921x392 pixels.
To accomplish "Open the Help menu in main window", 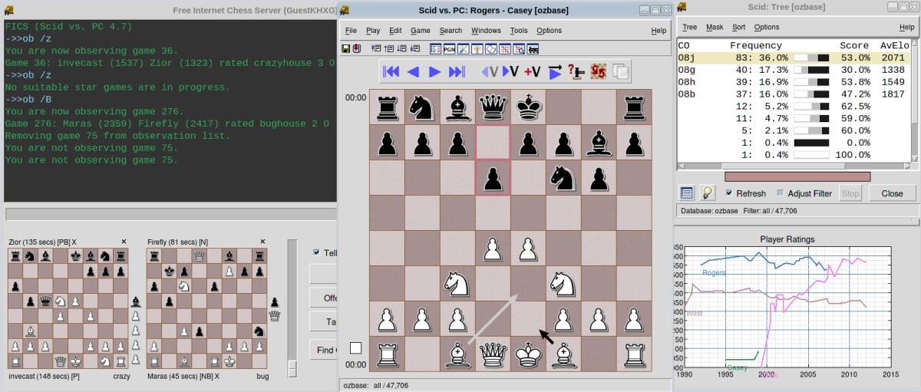I will (x=659, y=31).
